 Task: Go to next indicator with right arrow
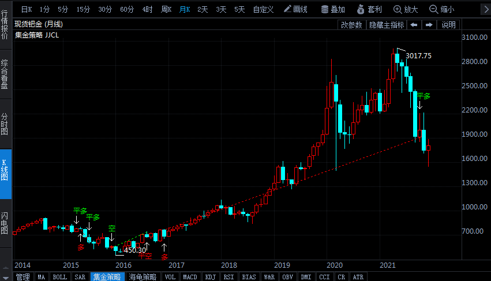click(429, 25)
